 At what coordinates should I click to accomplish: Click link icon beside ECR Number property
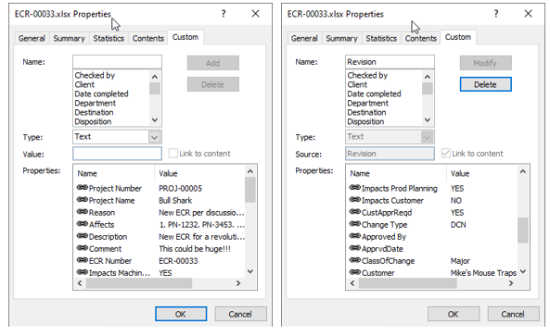coord(82,260)
